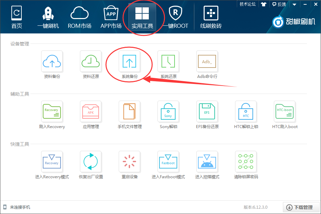The width and height of the screenshot is (321, 214).
Task: Click 重启设备 to reboot device
Action: 129,162
